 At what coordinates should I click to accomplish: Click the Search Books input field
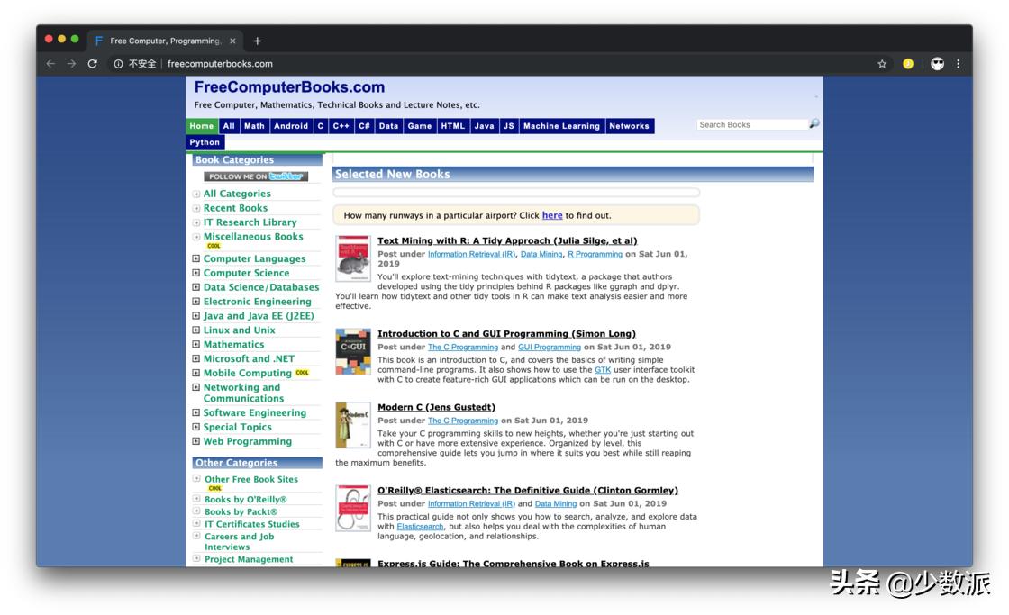pyautogui.click(x=751, y=124)
